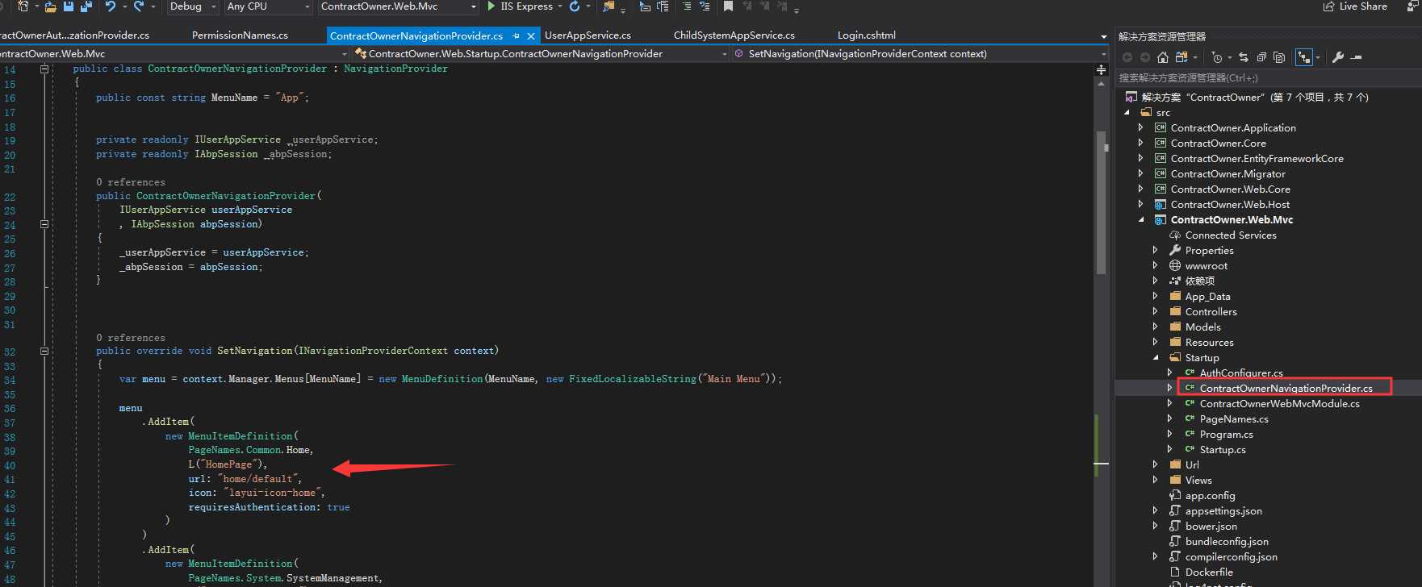Click Sync with Active Document icon
The height and width of the screenshot is (587, 1422).
[1244, 57]
